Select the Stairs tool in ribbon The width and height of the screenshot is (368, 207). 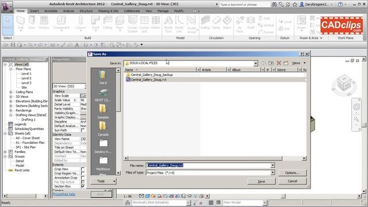pyautogui.click(x=227, y=23)
